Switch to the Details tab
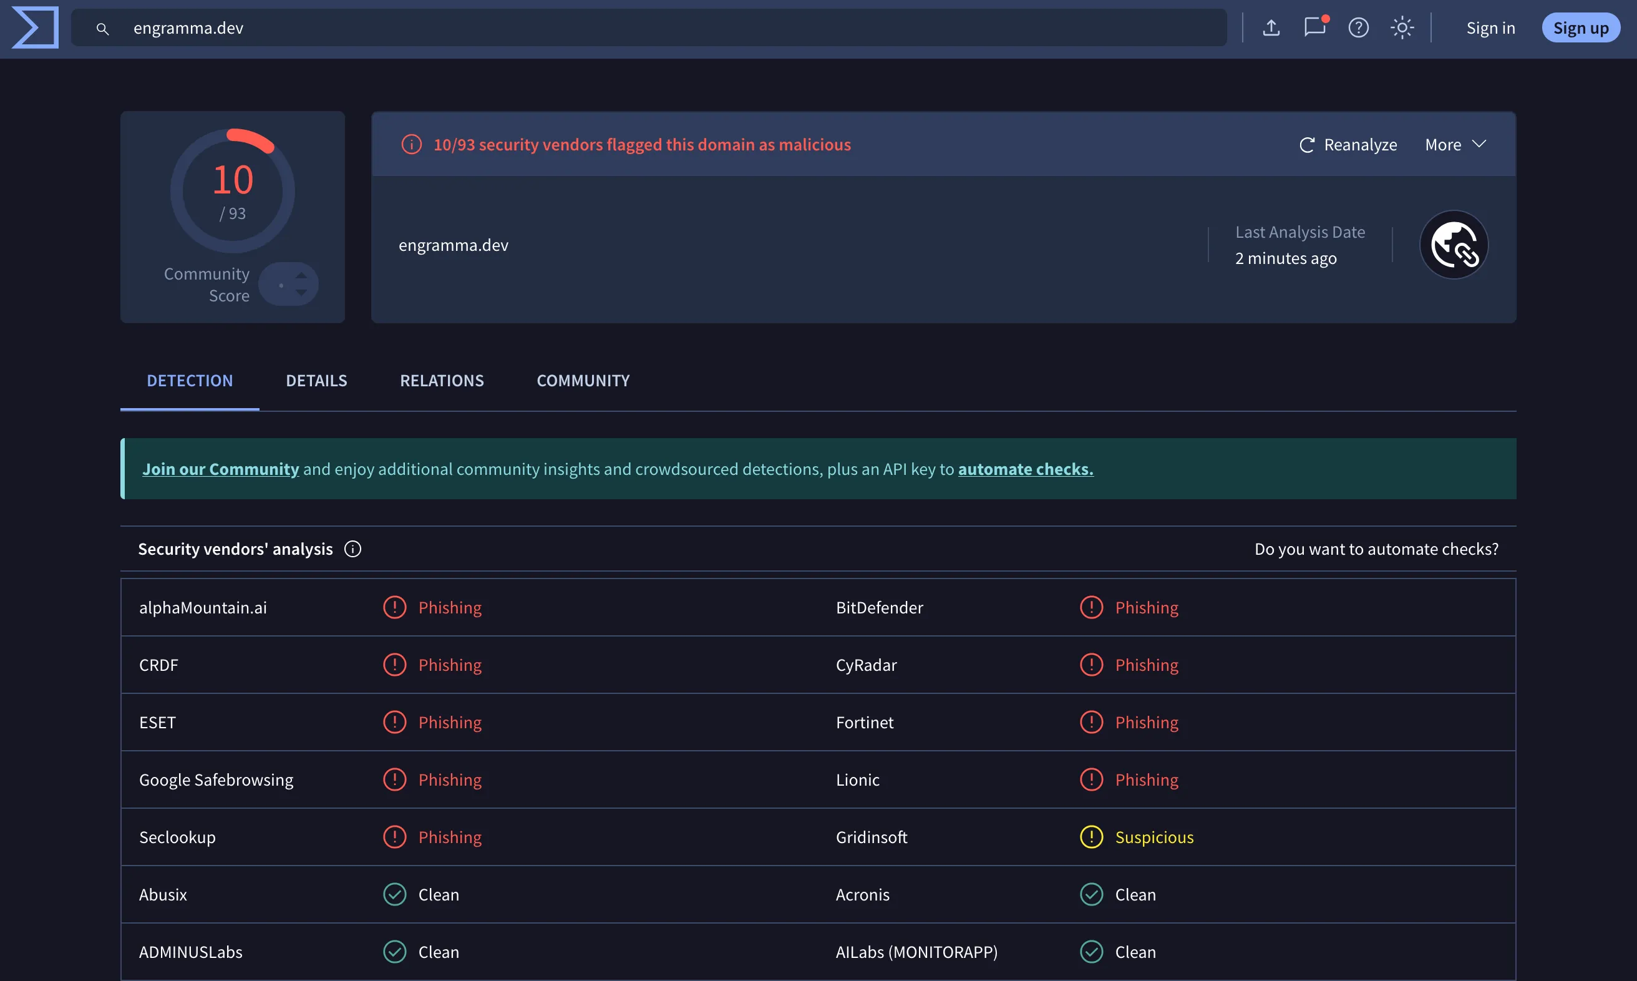 pos(316,381)
